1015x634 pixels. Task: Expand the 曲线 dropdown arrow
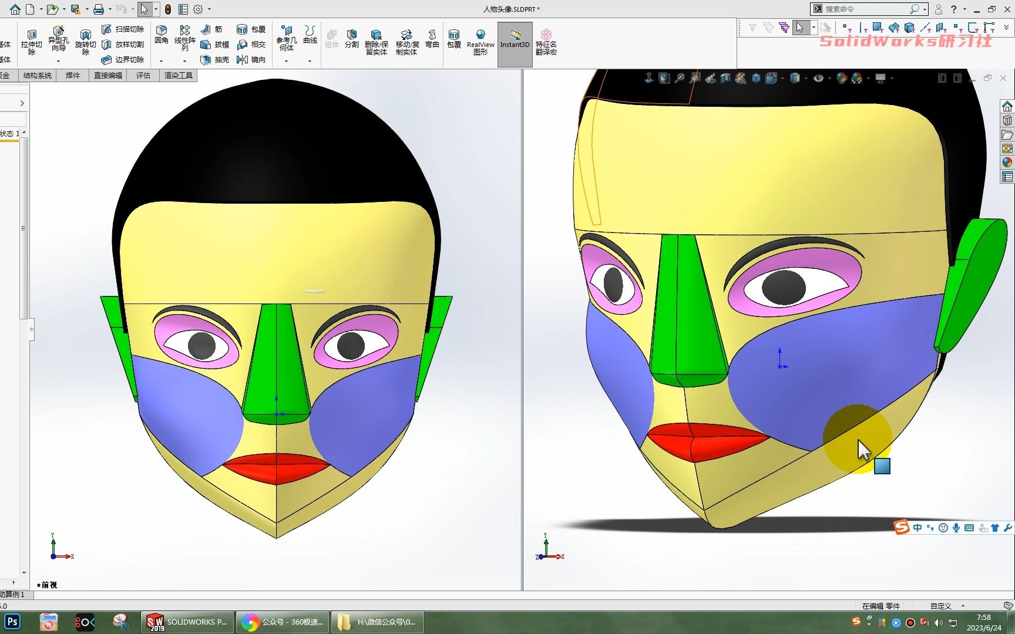[310, 61]
